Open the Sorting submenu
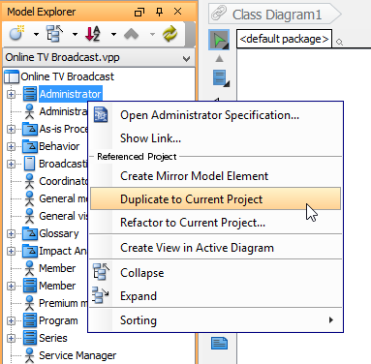The width and height of the screenshot is (371, 364). pos(215,320)
